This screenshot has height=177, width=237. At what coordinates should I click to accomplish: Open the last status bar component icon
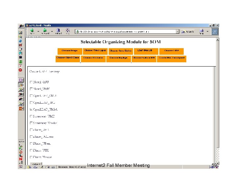(x=53, y=167)
